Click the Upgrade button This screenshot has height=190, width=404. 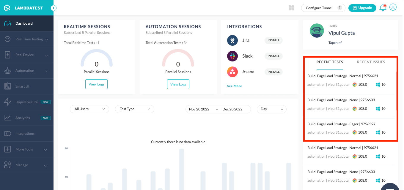click(362, 8)
